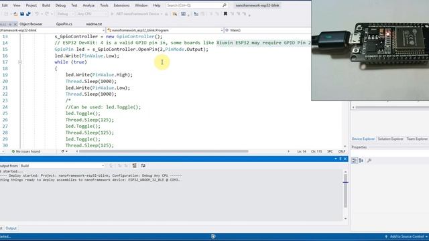
Task: Click the bookmark icon in the toolbar
Action: 225,14
